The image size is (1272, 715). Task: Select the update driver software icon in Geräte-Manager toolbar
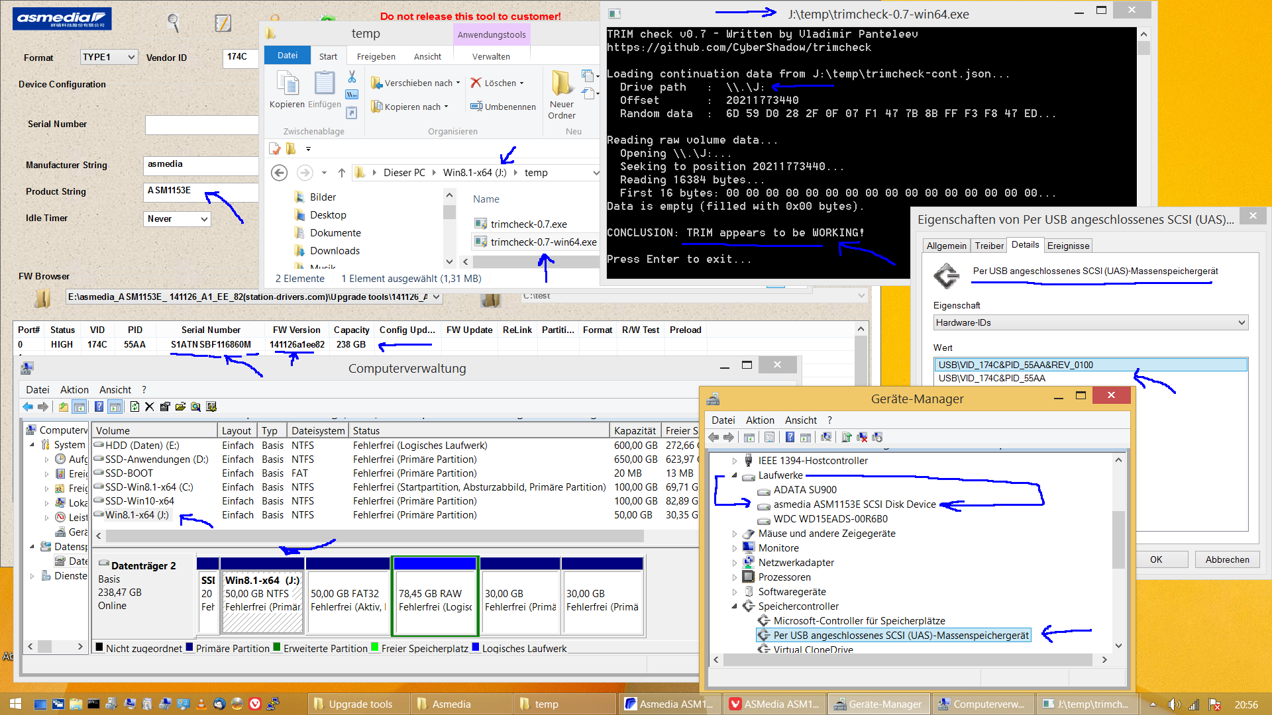click(846, 438)
